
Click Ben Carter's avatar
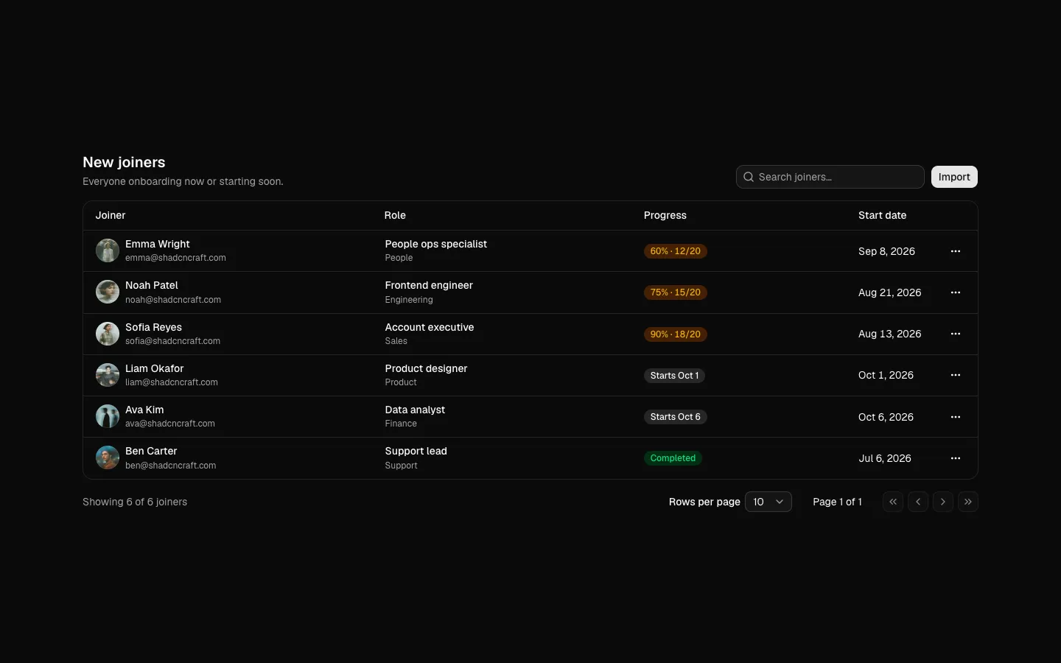[108, 457]
